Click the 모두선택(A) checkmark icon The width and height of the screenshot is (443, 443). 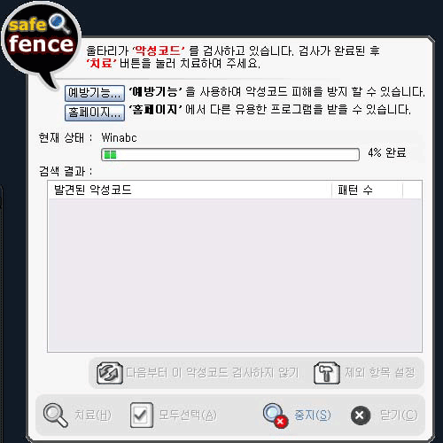pyautogui.click(x=142, y=415)
